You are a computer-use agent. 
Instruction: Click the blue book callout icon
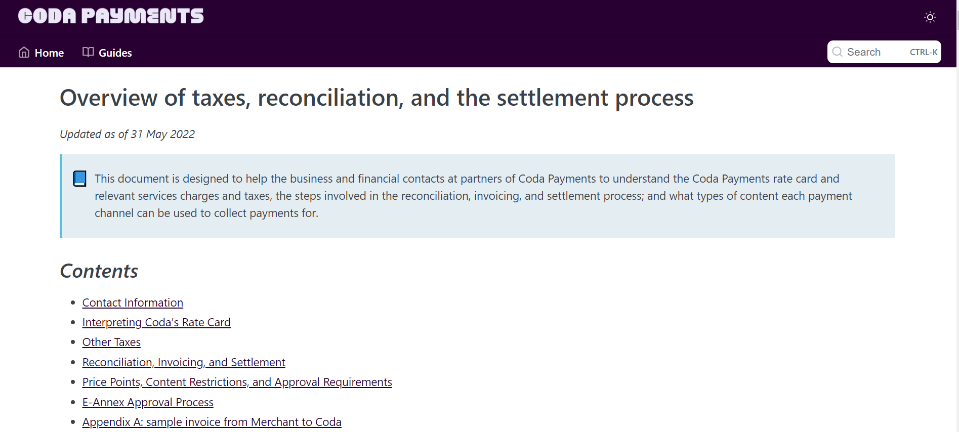coord(80,179)
